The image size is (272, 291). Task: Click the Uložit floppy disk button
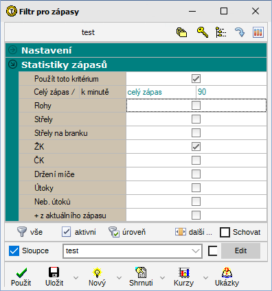54,277
